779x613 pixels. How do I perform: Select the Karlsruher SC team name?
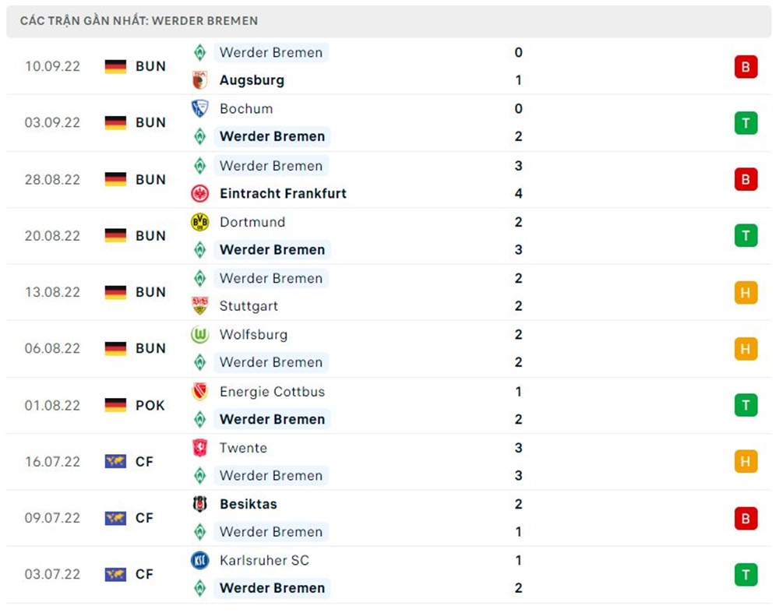tap(264, 560)
